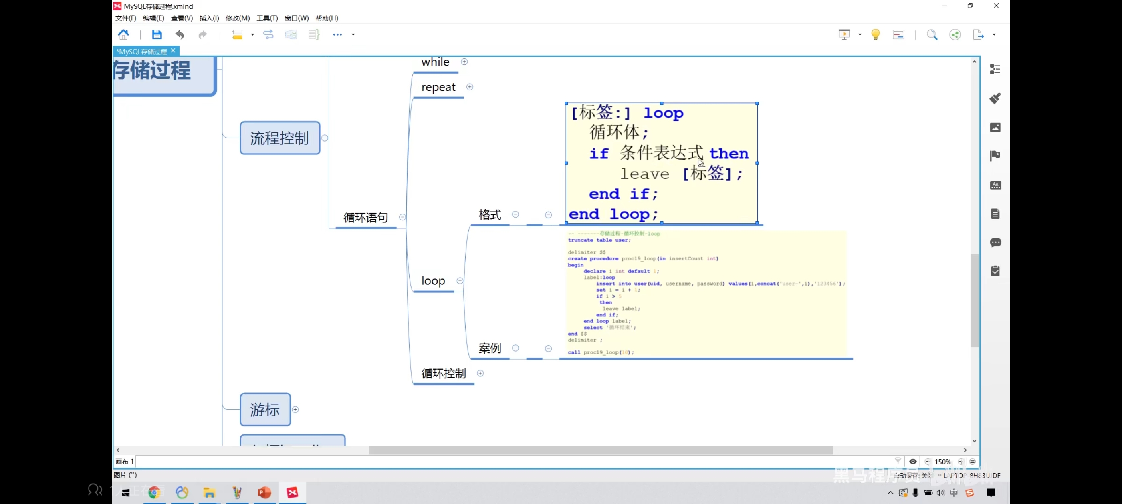Click the light bulb brainstorm icon
This screenshot has height=504, width=1122.
[x=876, y=35]
